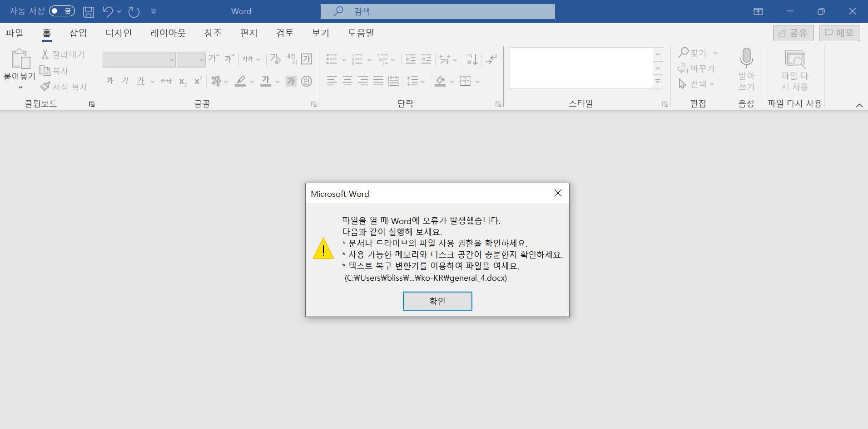
Task: Toggle underline formatting
Action: (x=141, y=81)
